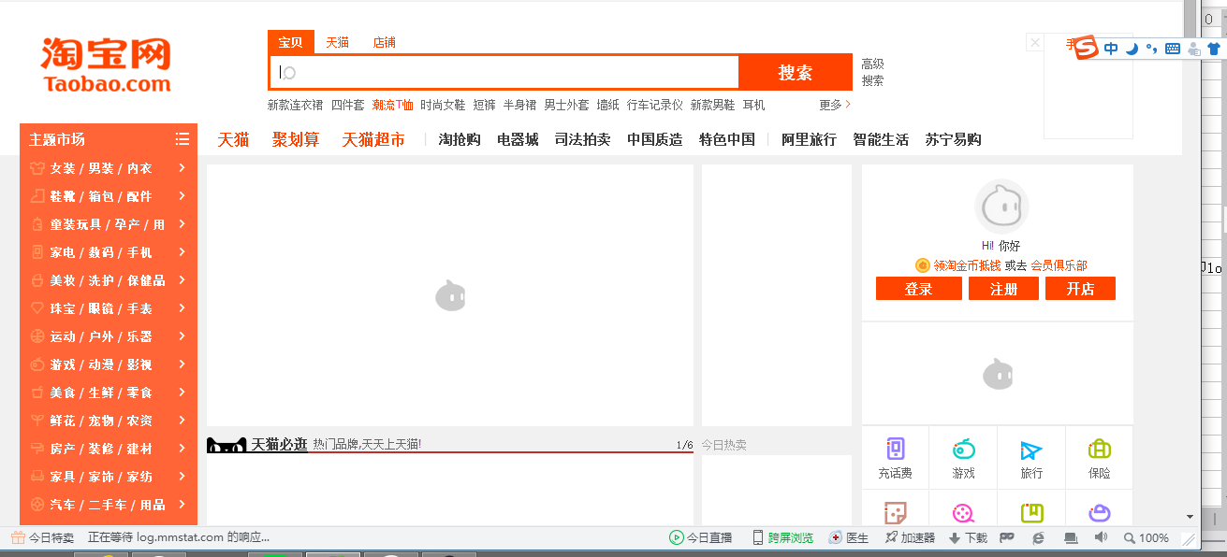Click the scrollbar down arrow
This screenshot has height=557, width=1227.
coord(1190,516)
